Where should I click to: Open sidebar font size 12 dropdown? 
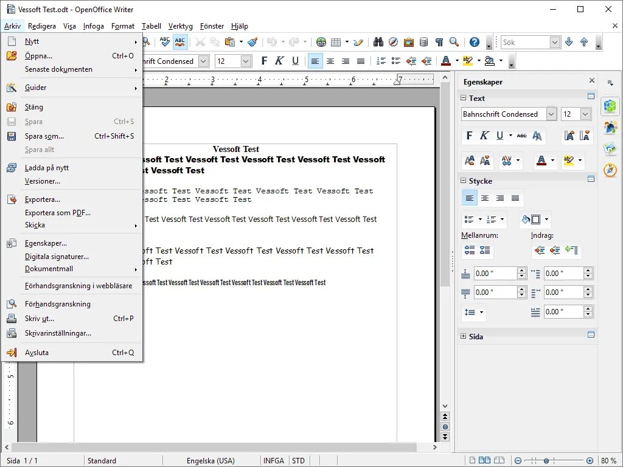(x=585, y=114)
